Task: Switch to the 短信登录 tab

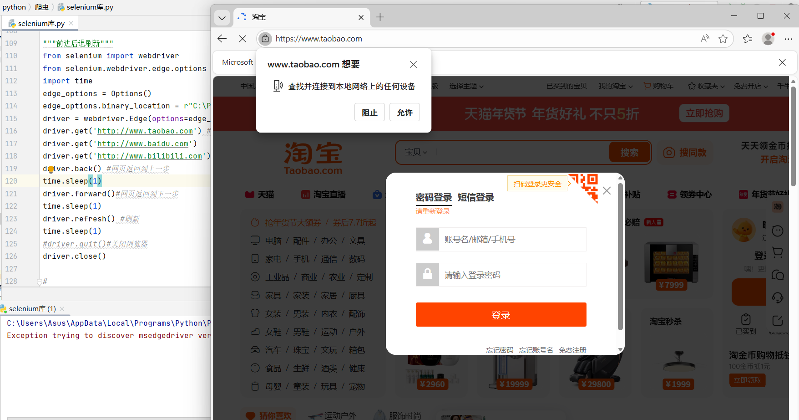Action: pyautogui.click(x=476, y=198)
